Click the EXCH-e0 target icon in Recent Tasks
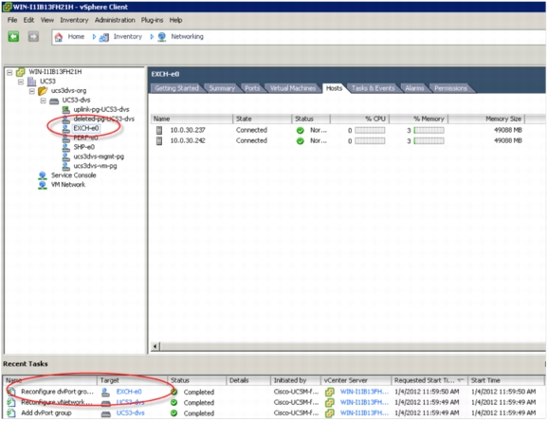The width and height of the screenshot is (548, 422). click(105, 393)
